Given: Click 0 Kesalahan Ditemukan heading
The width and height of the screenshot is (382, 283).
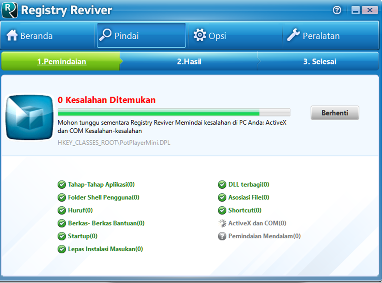Looking at the screenshot, I should pos(107,100).
